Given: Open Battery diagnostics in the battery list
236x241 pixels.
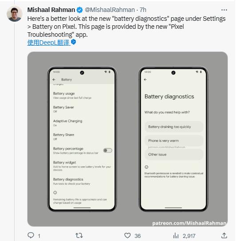Looking at the screenshot, I should [82, 181].
